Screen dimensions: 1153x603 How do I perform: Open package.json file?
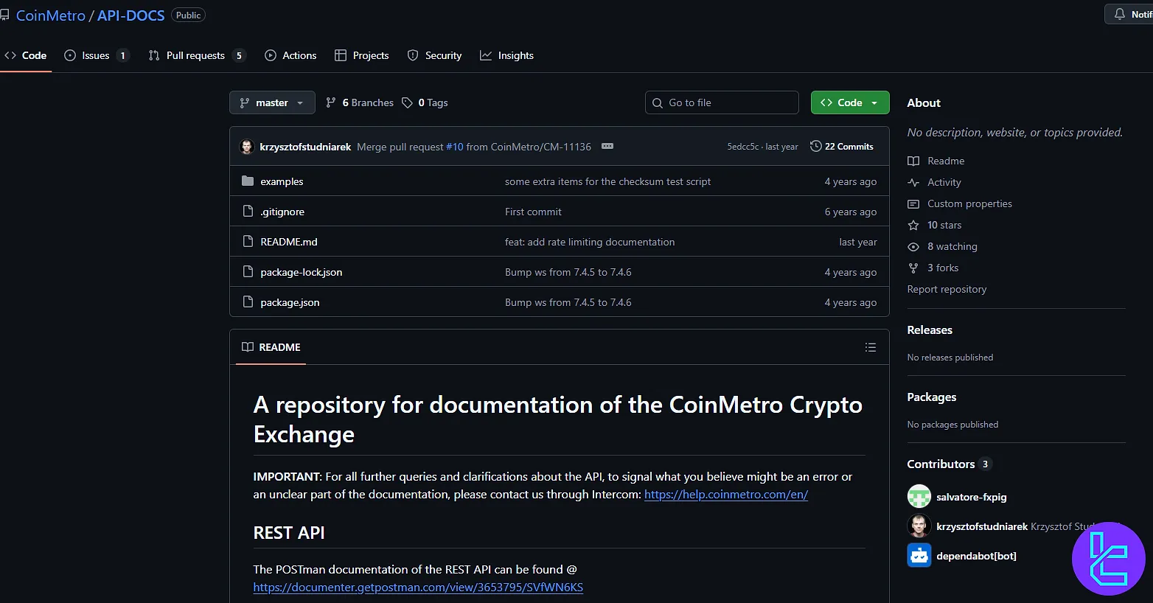coord(290,302)
